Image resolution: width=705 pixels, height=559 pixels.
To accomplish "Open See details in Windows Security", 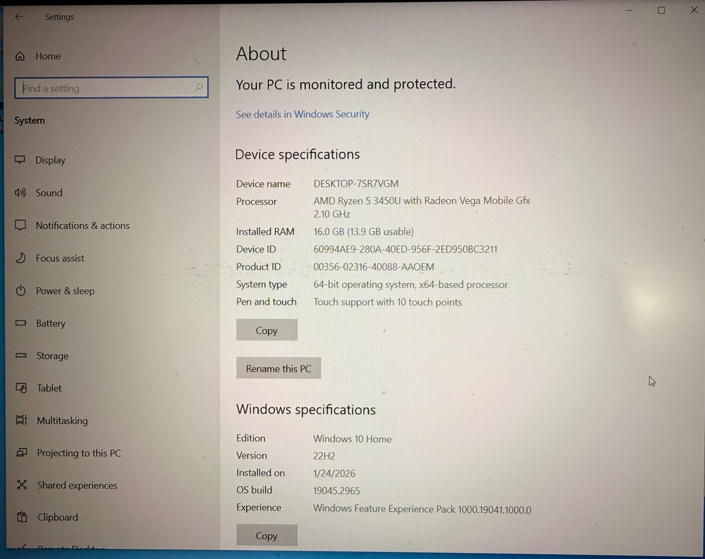I will tap(302, 114).
